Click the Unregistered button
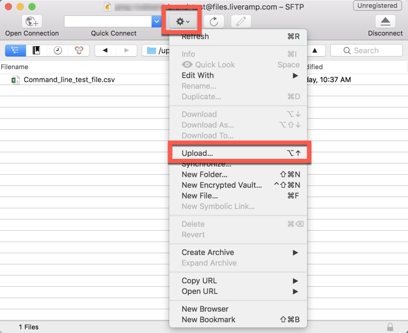This screenshot has height=333, width=408. [x=377, y=5]
